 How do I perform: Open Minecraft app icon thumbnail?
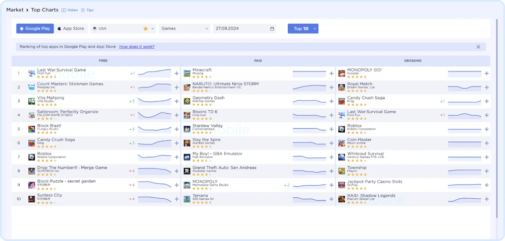[187, 73]
